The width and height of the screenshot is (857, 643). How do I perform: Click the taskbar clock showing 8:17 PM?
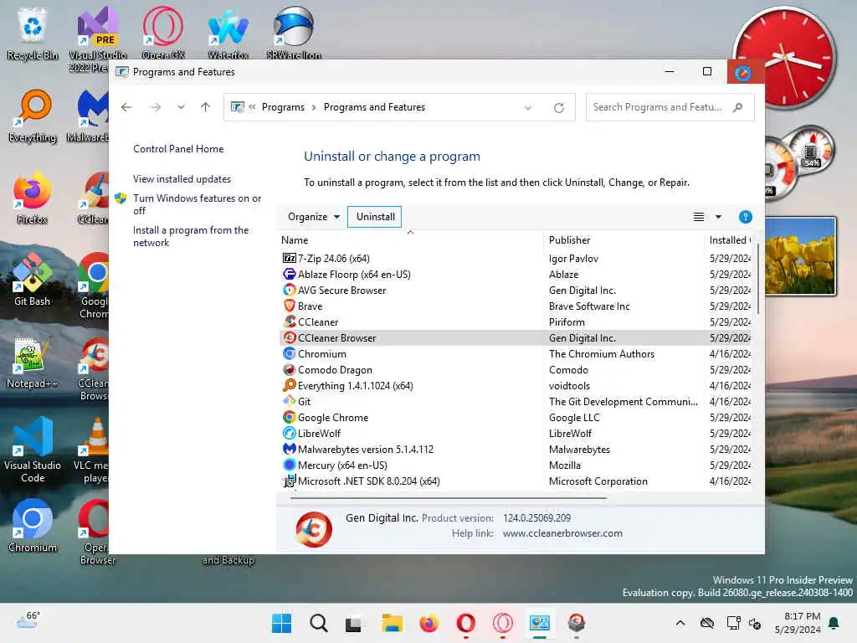coord(798,623)
